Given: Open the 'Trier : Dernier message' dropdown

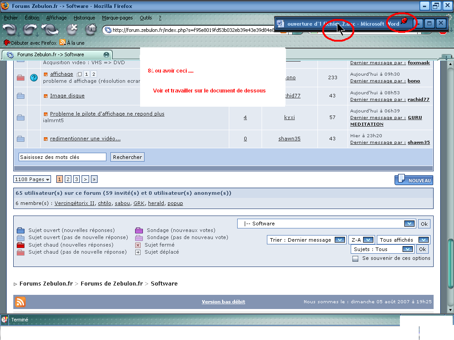Looking at the screenshot, I should coord(307,240).
